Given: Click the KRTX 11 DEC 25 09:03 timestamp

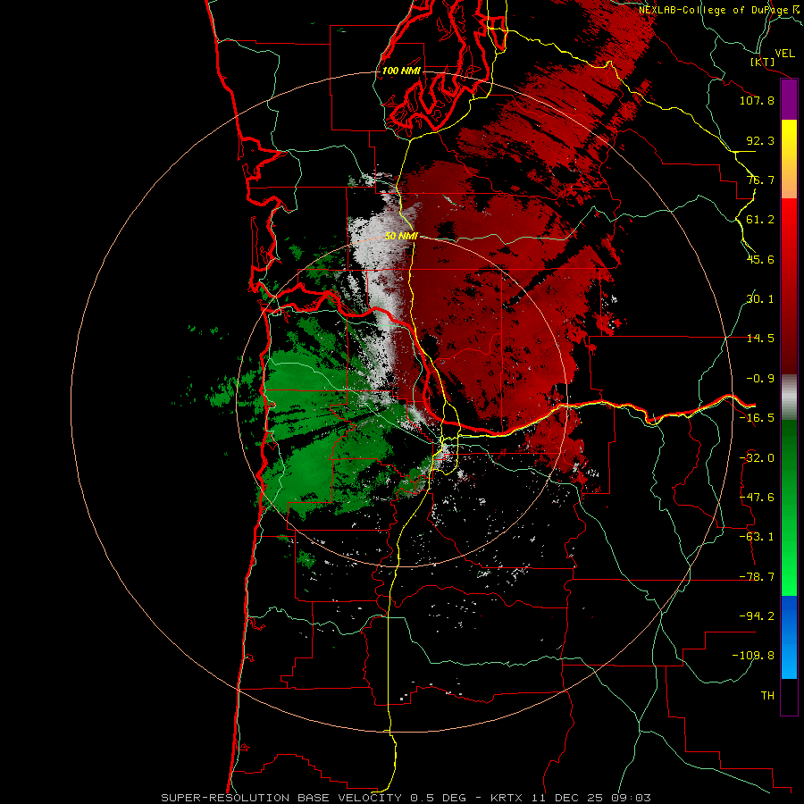Looking at the screenshot, I should tap(571, 798).
